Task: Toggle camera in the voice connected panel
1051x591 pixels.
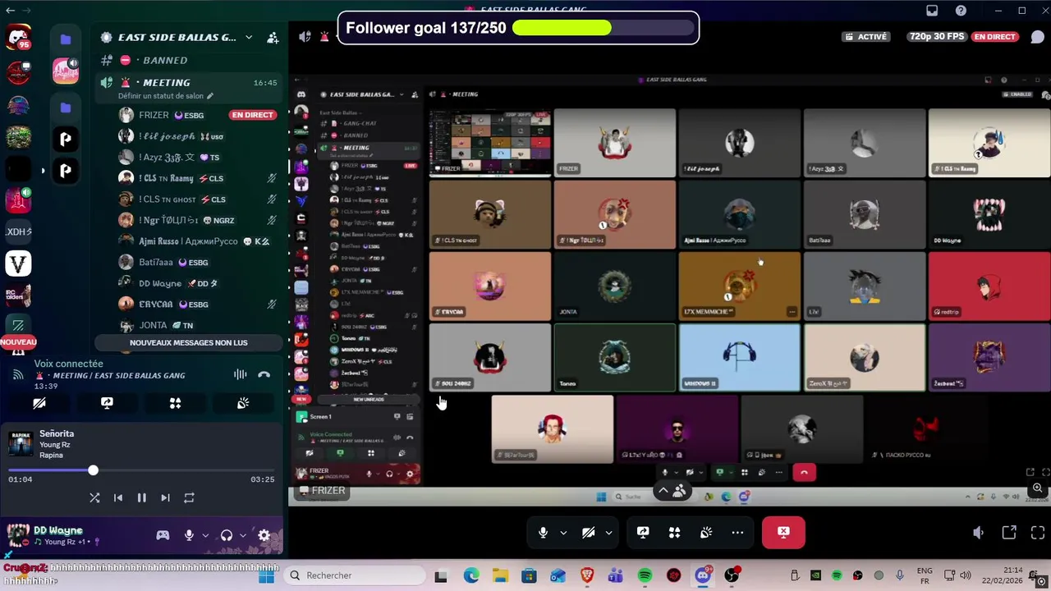Action: (39, 403)
